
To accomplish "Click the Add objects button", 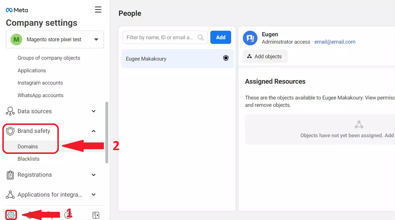I will 265,56.
